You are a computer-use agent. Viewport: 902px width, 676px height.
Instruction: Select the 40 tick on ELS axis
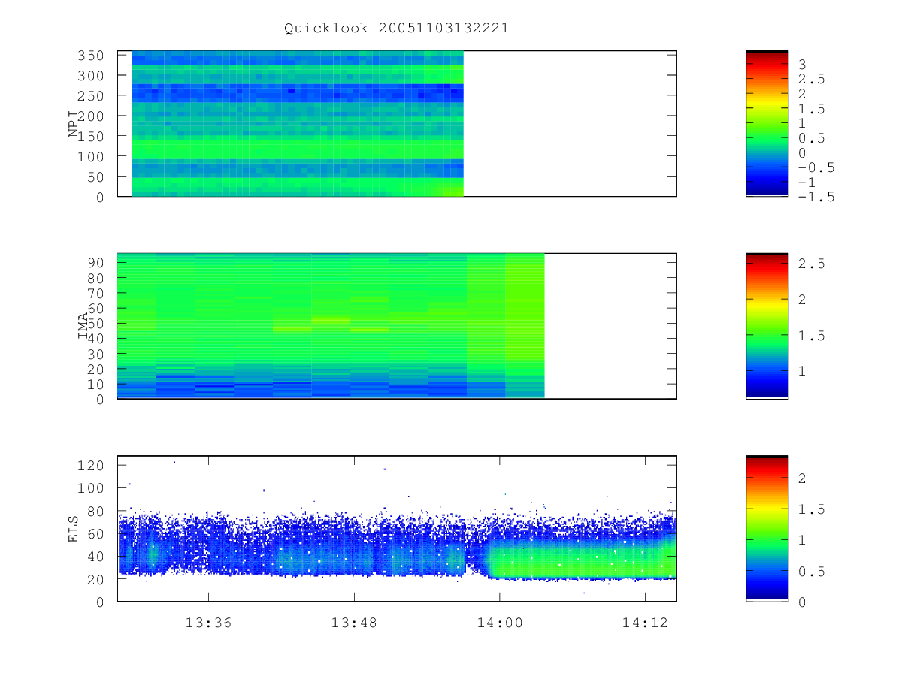97,557
